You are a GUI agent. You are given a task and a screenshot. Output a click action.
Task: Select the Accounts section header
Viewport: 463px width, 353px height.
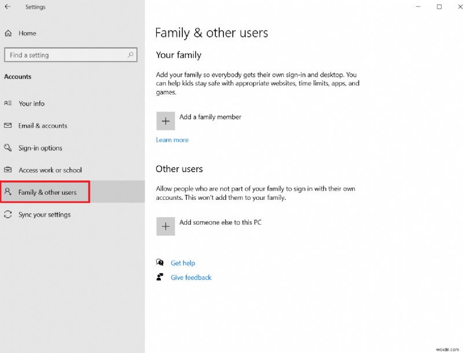pos(18,76)
